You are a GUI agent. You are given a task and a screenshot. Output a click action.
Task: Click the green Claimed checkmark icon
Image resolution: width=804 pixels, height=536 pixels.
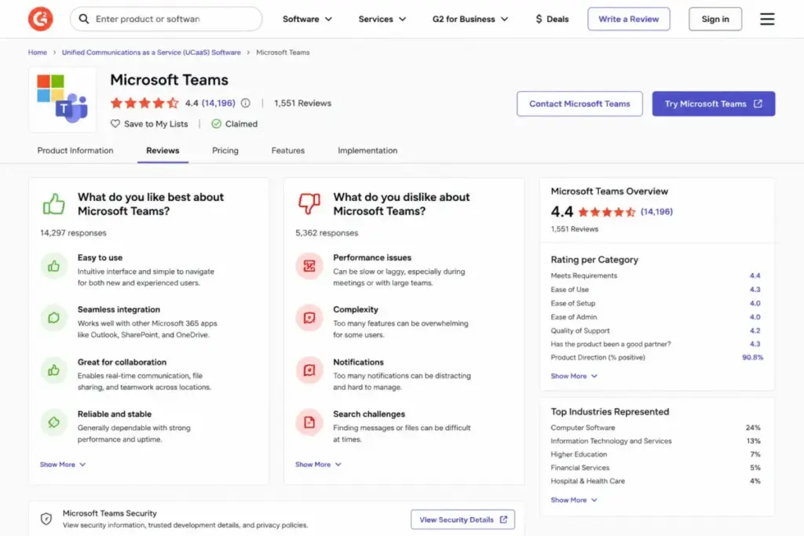217,123
